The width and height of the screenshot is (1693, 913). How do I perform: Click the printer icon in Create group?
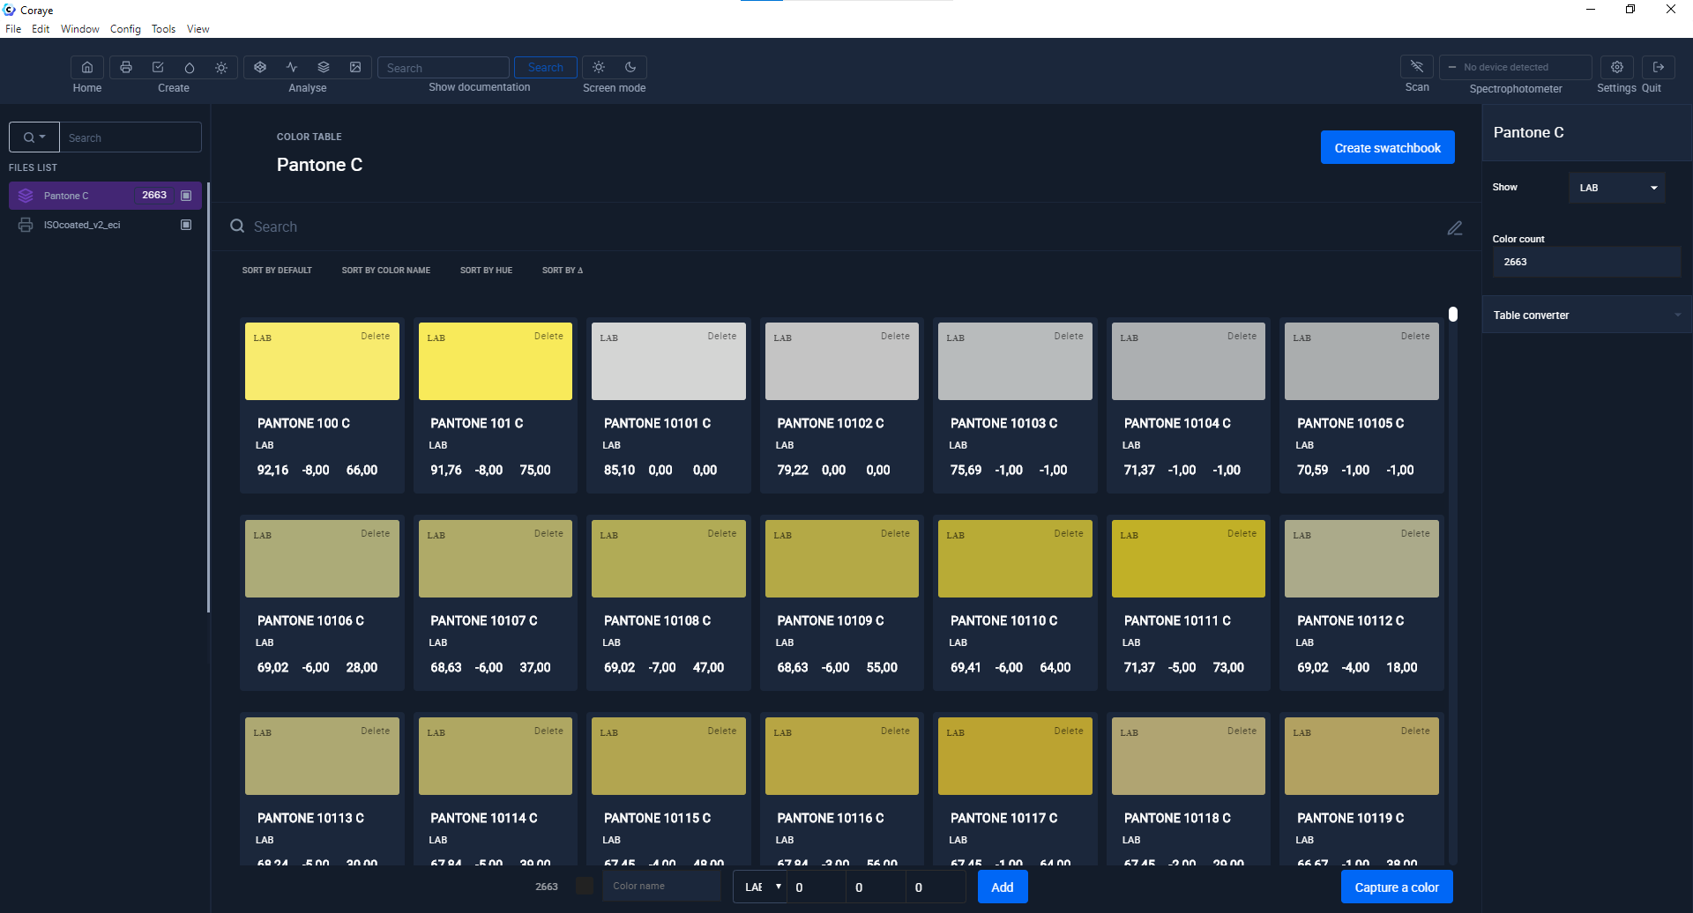[126, 67]
